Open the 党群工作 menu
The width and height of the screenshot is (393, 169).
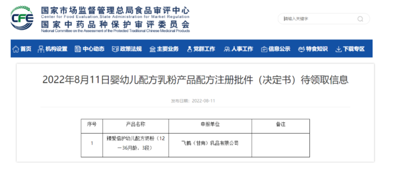click(x=204, y=49)
